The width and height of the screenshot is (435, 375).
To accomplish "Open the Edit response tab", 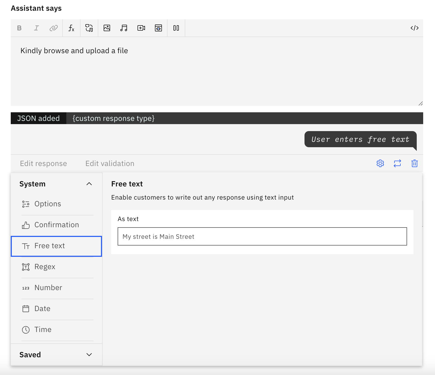I will tap(44, 163).
